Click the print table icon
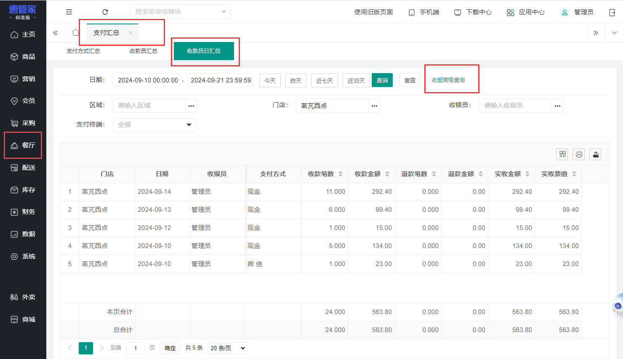 [579, 154]
